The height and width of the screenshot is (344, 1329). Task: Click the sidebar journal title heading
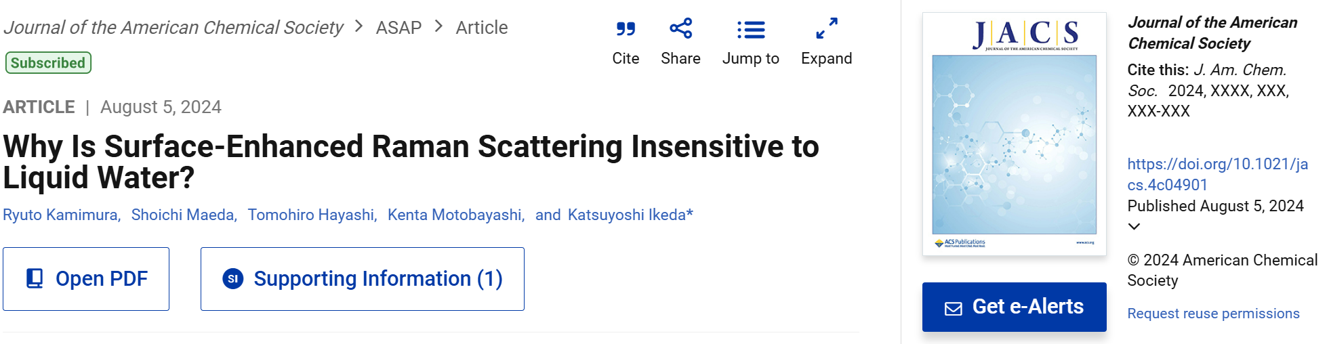point(1212,33)
